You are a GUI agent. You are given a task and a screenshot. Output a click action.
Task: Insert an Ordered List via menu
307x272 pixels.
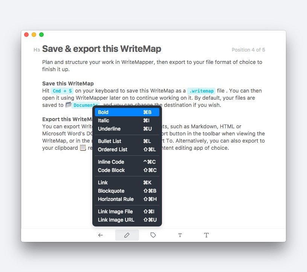pos(127,149)
